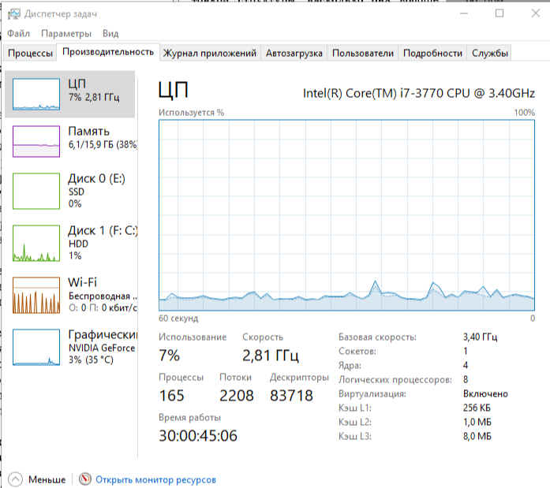Screen dimensions: 550x488
Task: Click the Кэш L2 1,0 МБ value
Action: (477, 422)
